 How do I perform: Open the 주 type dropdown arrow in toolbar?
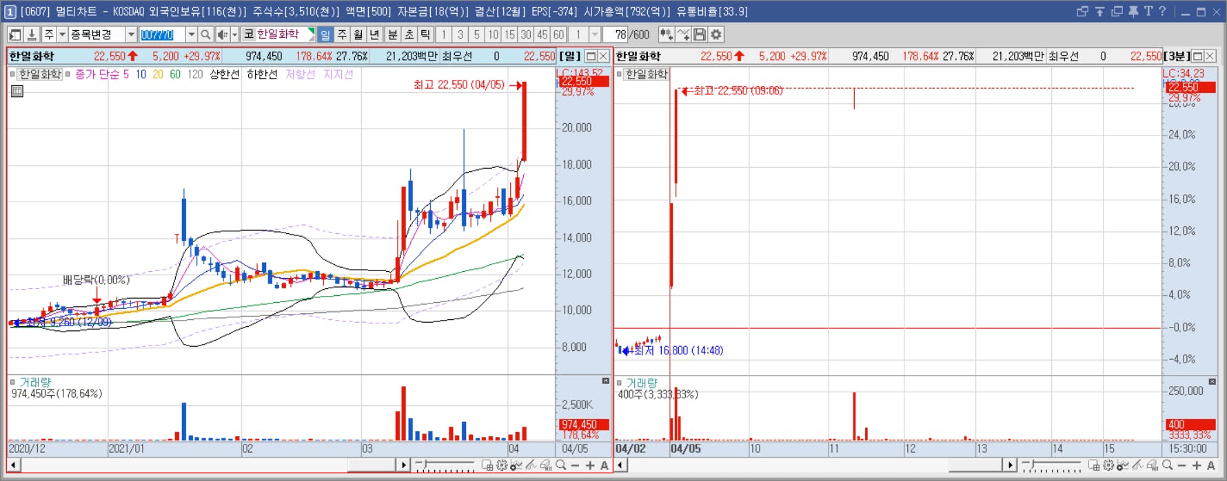click(62, 34)
